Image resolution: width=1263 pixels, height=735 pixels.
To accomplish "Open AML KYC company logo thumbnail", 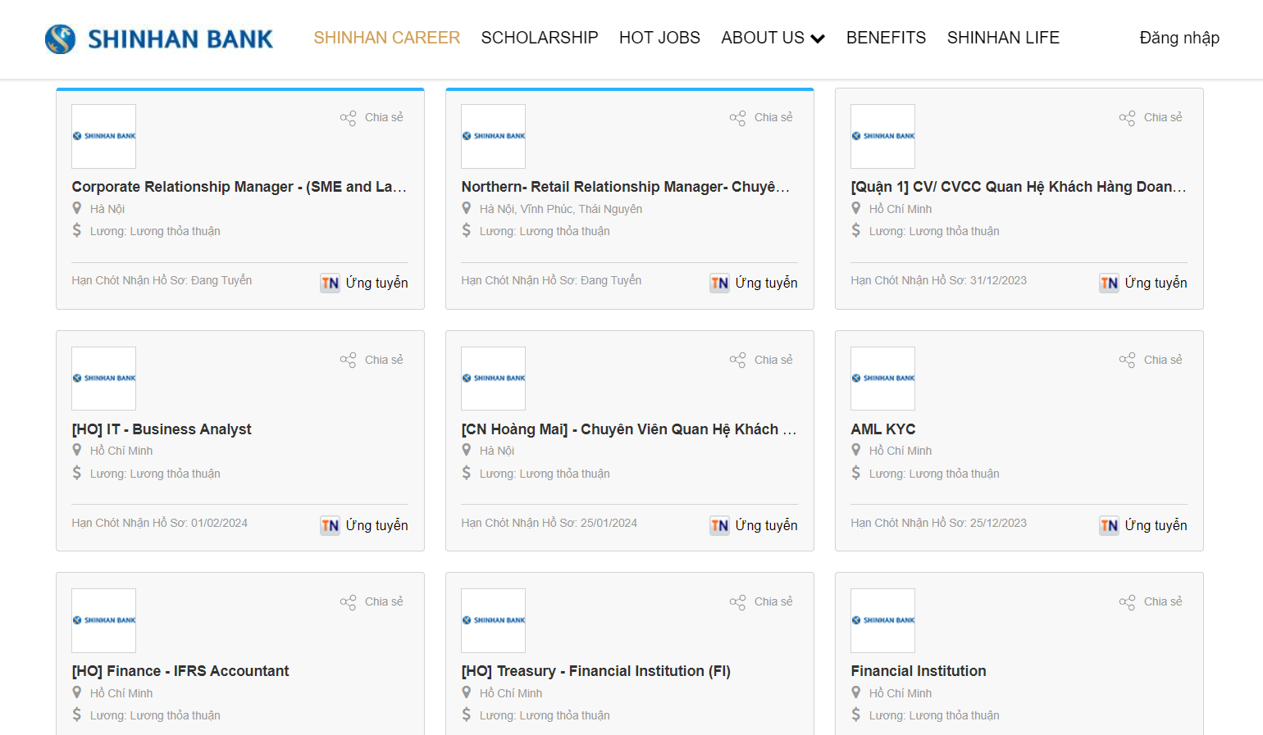I will pos(882,379).
